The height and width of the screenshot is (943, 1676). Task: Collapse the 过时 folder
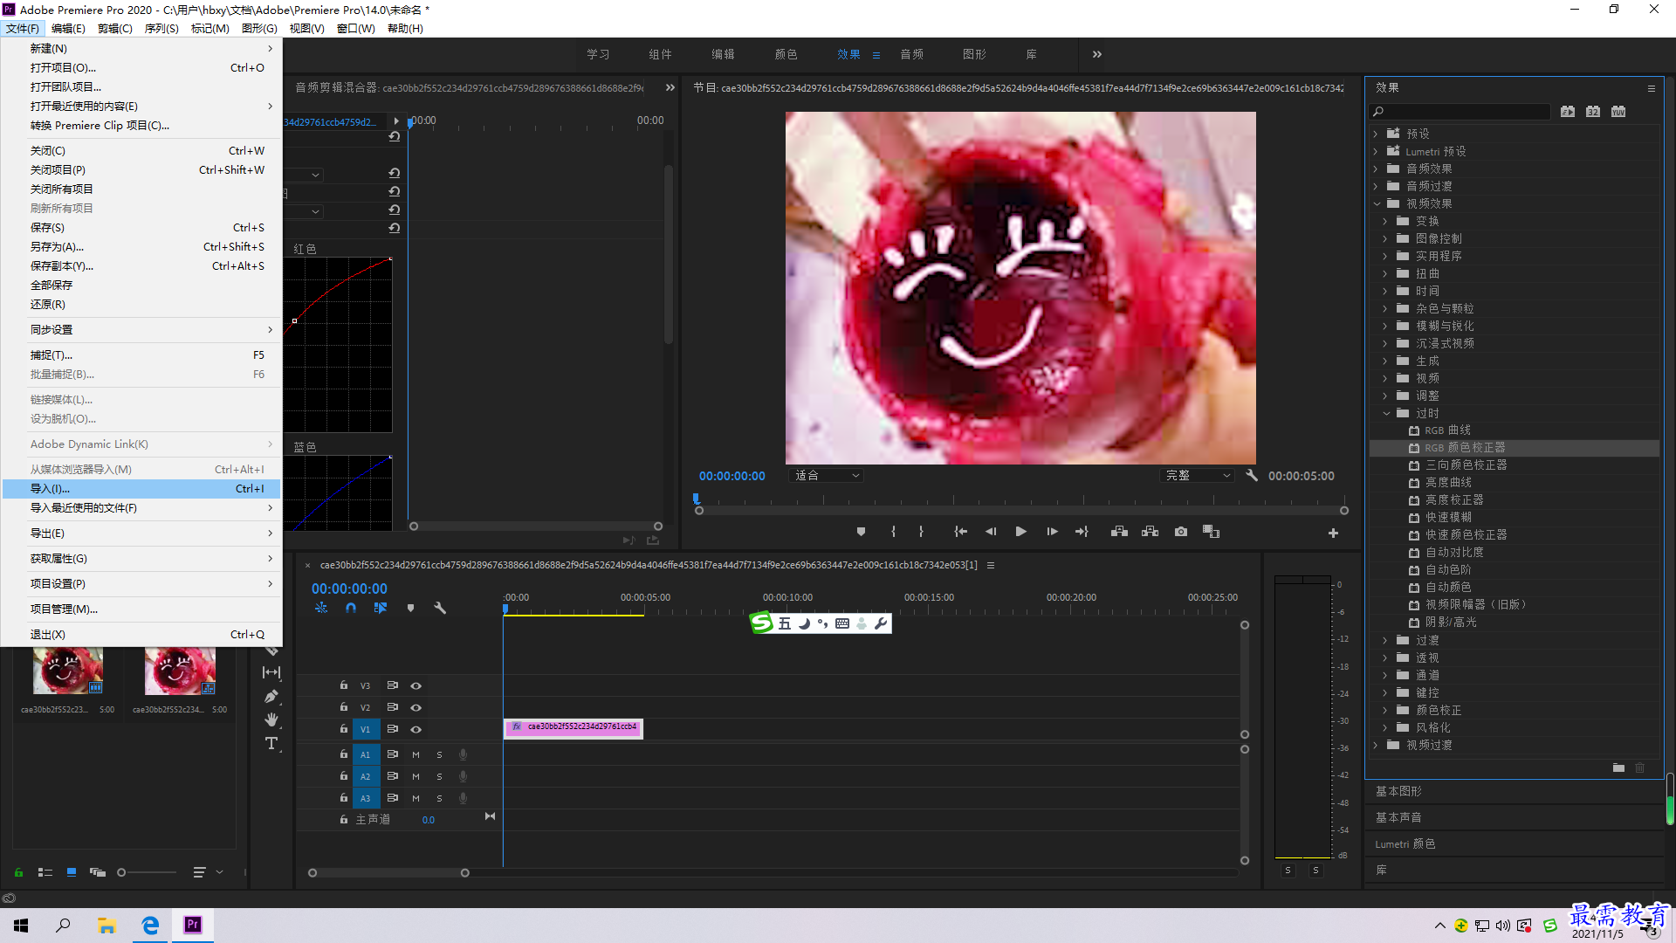tap(1386, 413)
